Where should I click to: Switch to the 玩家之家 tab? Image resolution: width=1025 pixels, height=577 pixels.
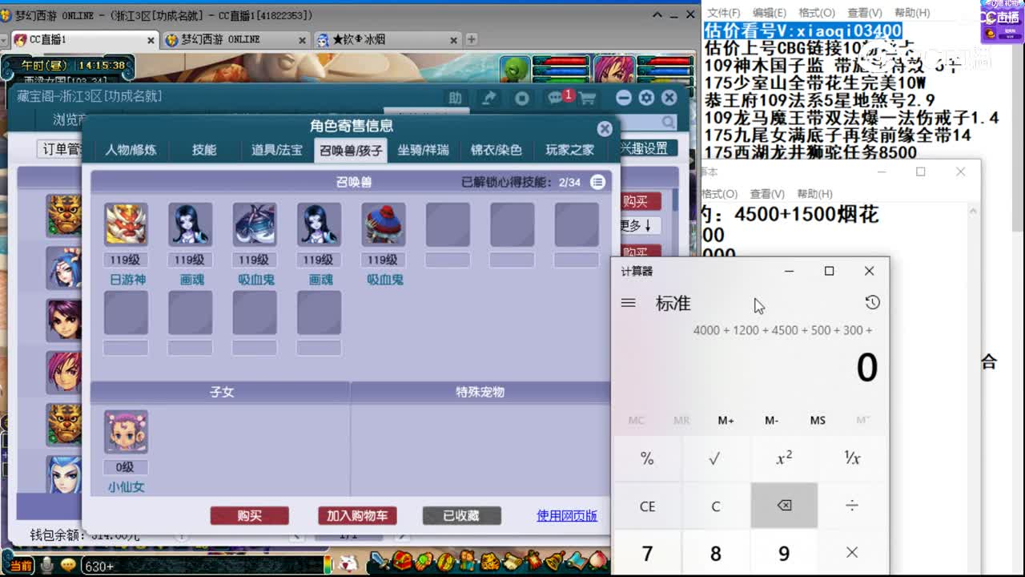point(570,150)
